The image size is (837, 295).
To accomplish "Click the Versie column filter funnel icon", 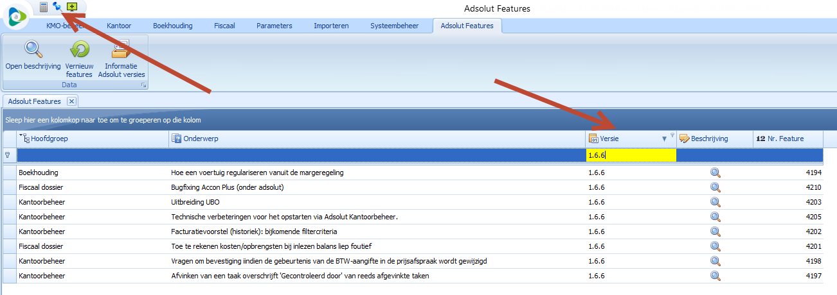I will point(672,135).
